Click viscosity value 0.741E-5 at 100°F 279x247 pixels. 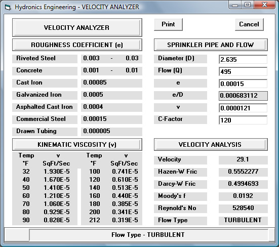(x=125, y=172)
